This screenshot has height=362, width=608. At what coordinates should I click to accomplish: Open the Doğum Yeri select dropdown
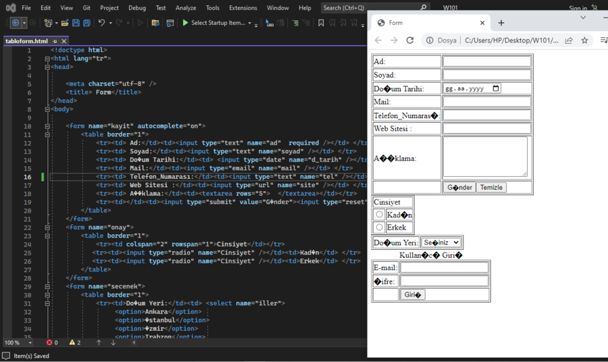point(441,242)
